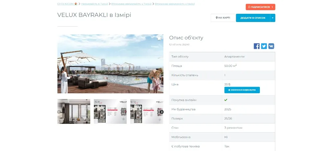The width and height of the screenshot is (315, 151).
Task: Click the 351$ price value
Action: [227, 84]
